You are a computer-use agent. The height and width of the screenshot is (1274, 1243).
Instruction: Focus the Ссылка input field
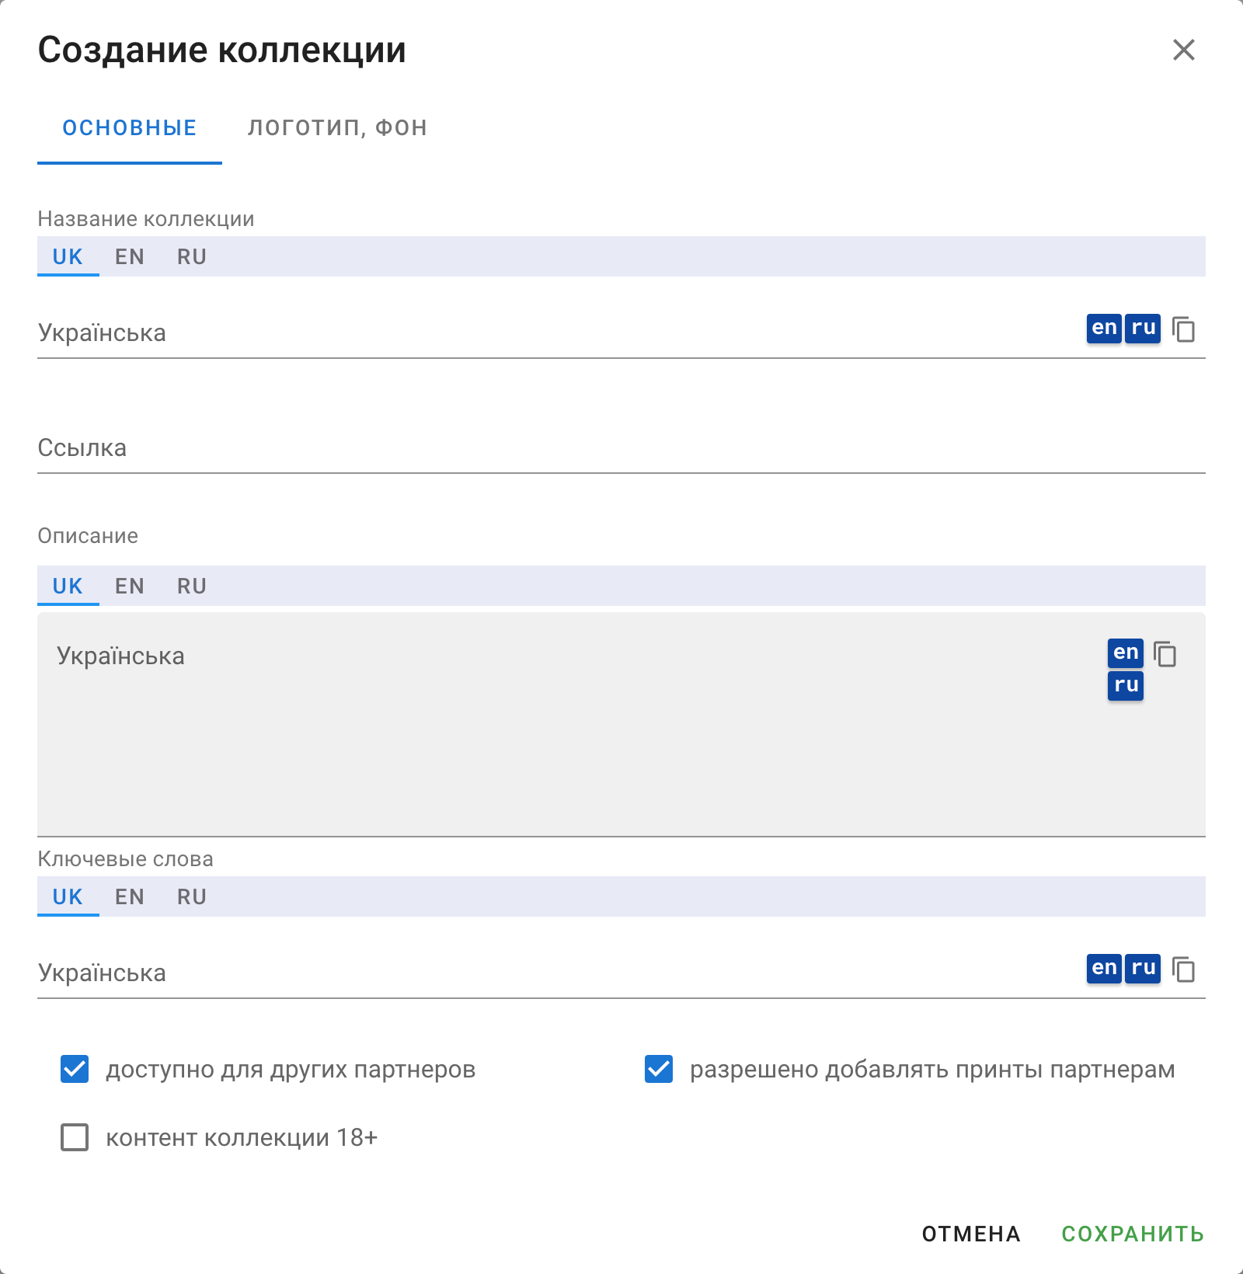(621, 447)
